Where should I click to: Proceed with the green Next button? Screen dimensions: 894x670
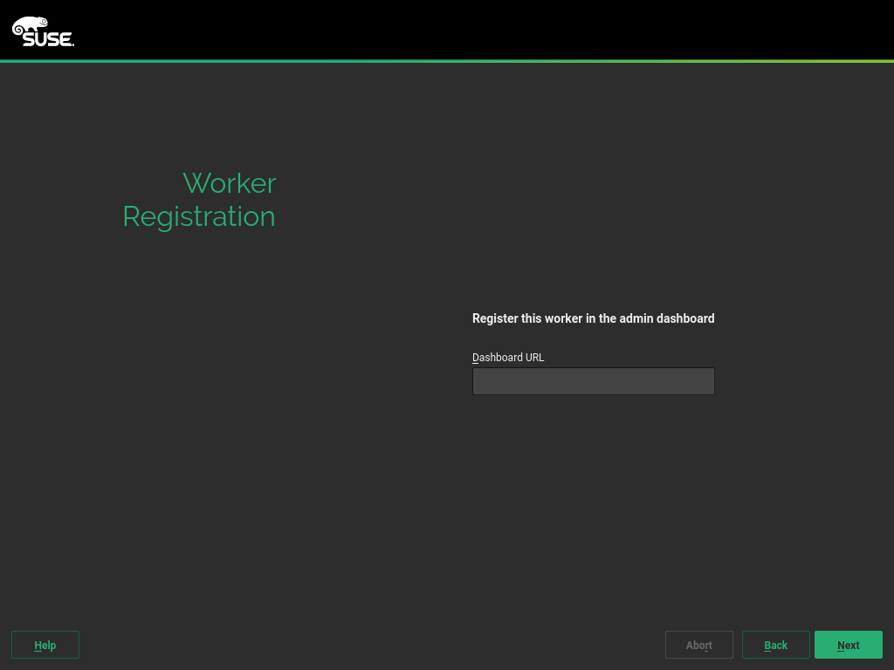pos(848,645)
